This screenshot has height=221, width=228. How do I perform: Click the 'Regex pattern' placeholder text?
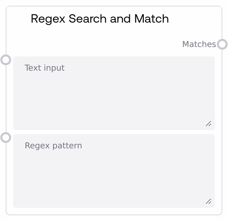coord(53,146)
